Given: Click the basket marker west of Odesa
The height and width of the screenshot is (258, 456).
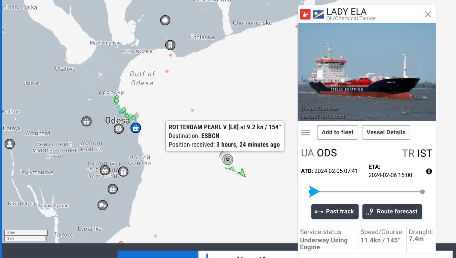Looking at the screenshot, I should (x=86, y=121).
